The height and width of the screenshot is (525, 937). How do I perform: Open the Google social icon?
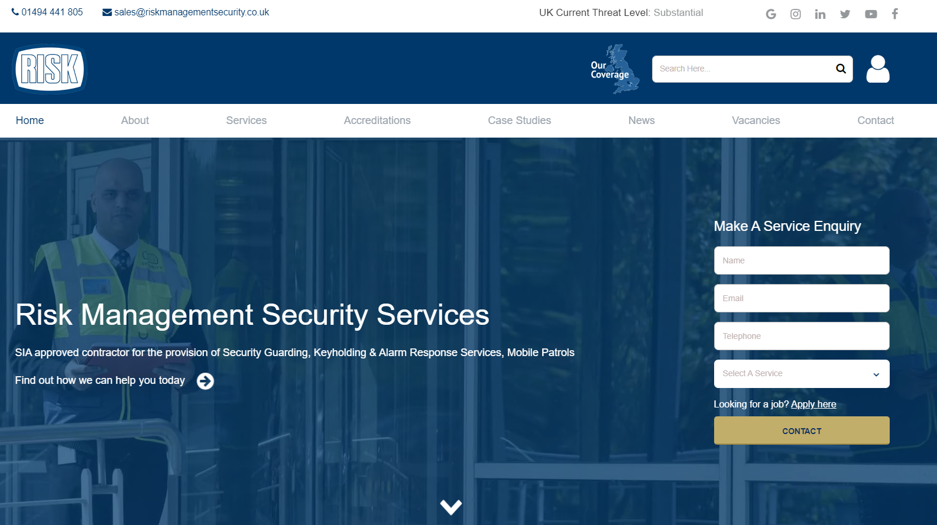(770, 14)
